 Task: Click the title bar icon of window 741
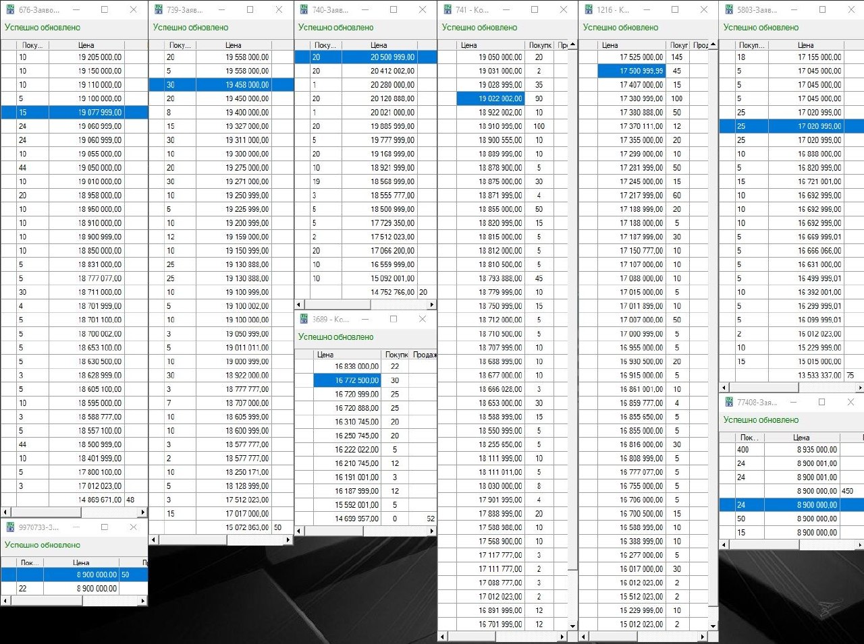(x=447, y=10)
